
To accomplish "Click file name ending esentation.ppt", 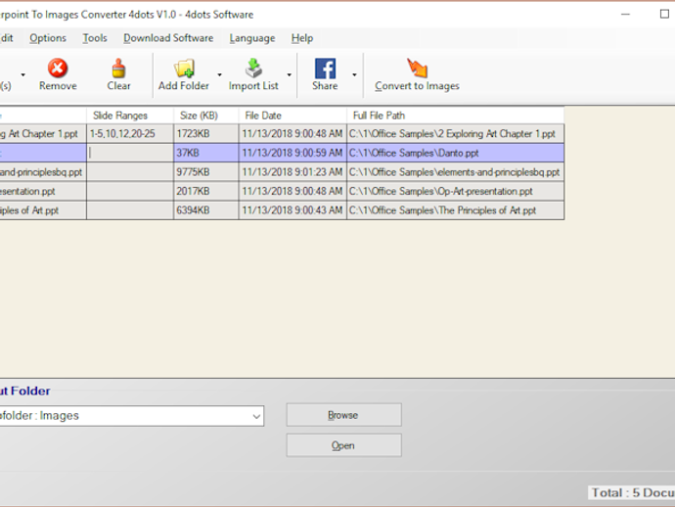I will click(43, 191).
